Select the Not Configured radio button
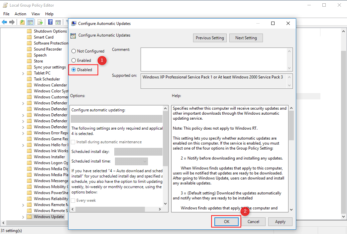The height and width of the screenshot is (234, 347). pyautogui.click(x=73, y=51)
